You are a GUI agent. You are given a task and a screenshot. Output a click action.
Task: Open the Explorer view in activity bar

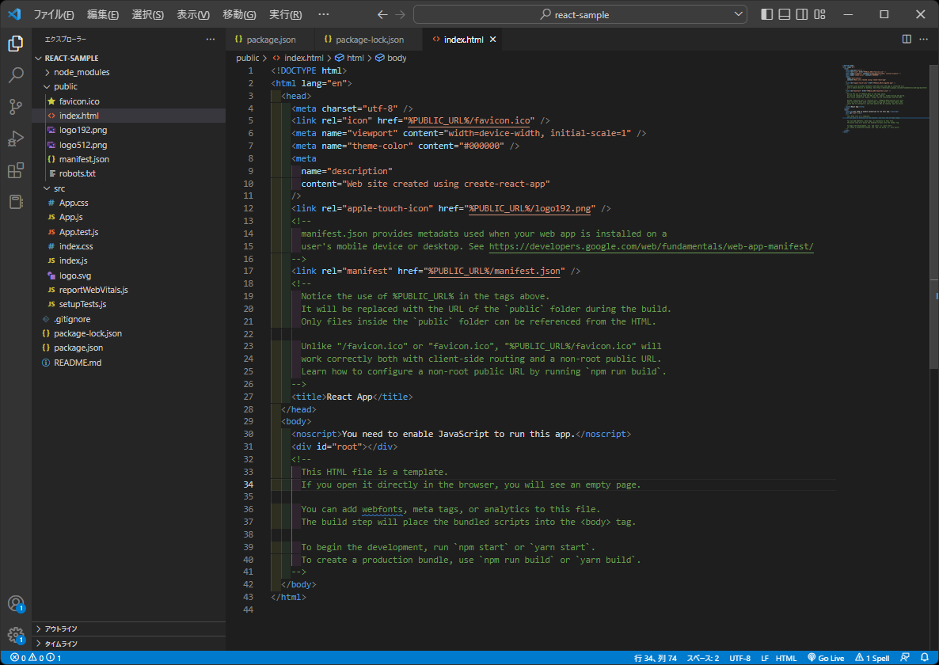[x=16, y=43]
